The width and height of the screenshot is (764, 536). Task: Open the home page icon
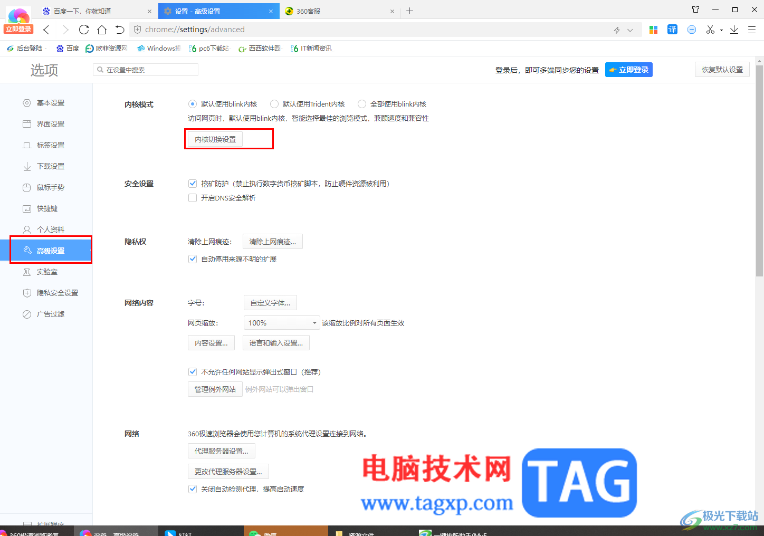tap(102, 30)
